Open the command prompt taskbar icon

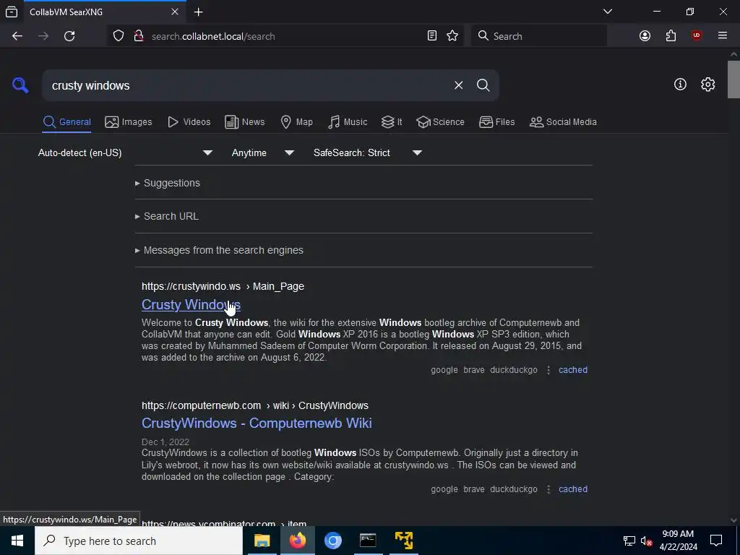pos(368,541)
